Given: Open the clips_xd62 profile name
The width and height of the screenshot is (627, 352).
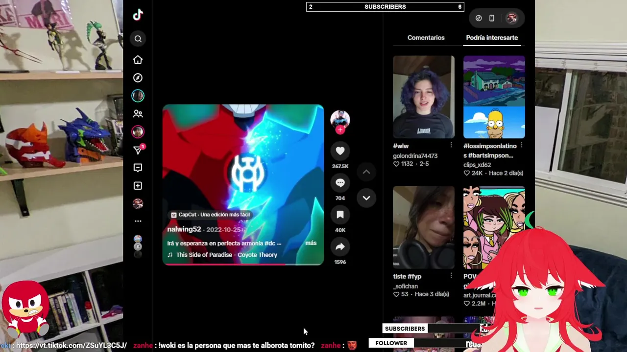Looking at the screenshot, I should (x=477, y=165).
